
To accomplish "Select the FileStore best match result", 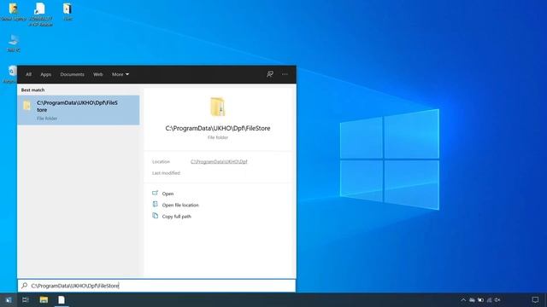I will [79, 110].
